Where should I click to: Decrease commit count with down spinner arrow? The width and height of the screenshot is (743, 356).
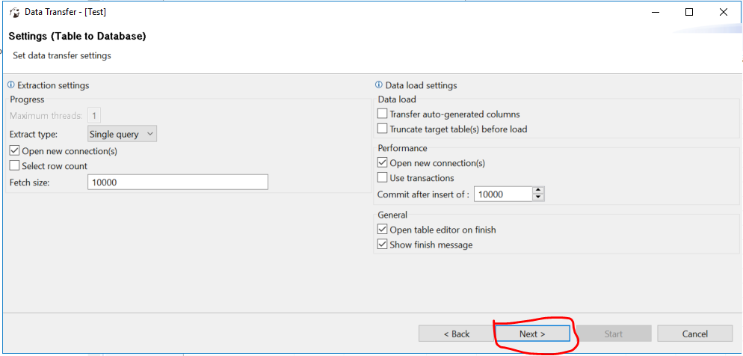tap(538, 197)
